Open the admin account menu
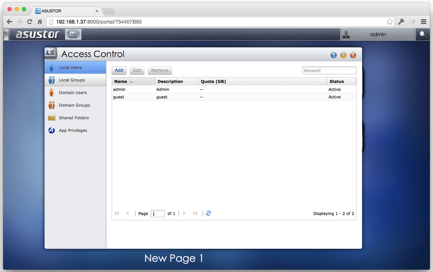 377,35
